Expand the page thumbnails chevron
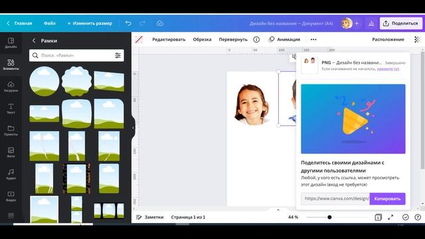This screenshot has width=425, height=239. click(278, 210)
